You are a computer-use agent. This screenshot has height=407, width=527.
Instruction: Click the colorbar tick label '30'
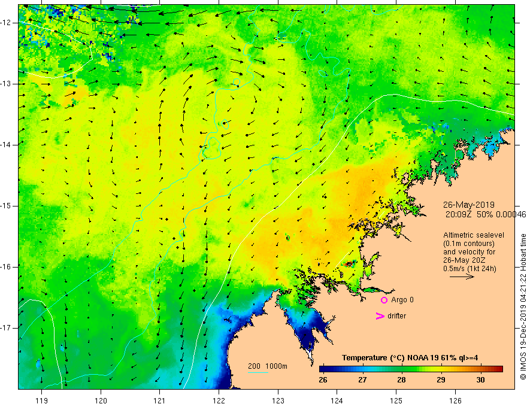click(480, 380)
